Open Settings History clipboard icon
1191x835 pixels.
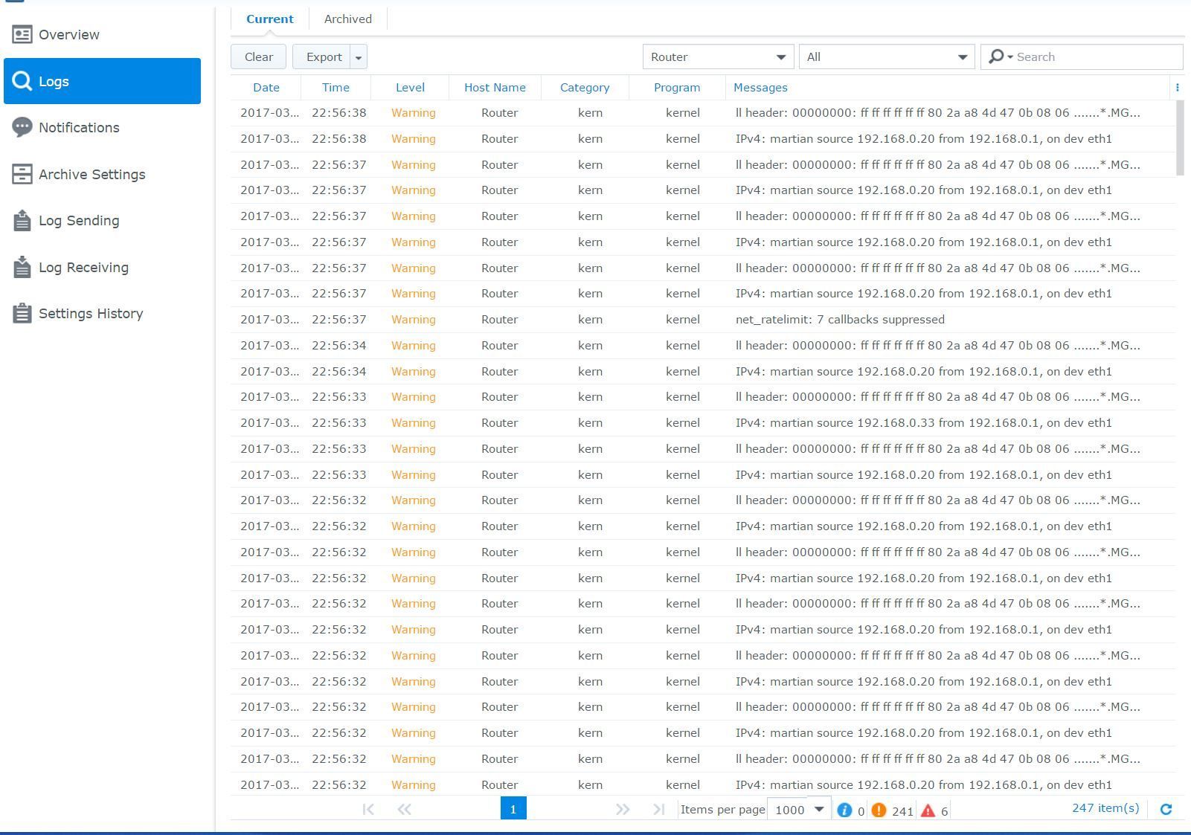coord(22,314)
